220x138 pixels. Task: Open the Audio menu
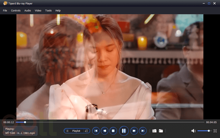pyautogui.click(x=28, y=10)
